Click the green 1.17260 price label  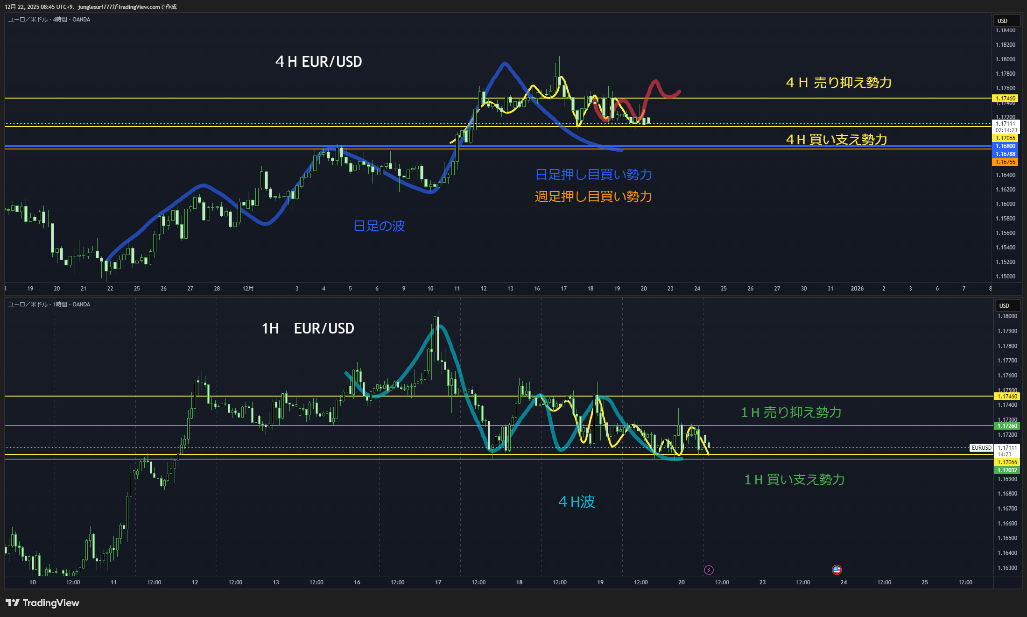coord(1007,426)
